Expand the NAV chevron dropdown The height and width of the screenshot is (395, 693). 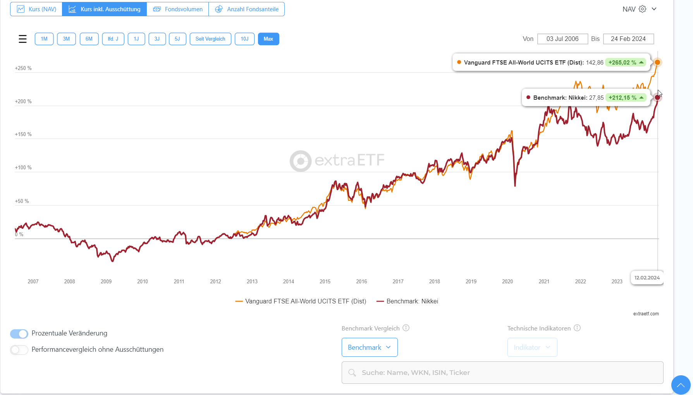coord(654,9)
